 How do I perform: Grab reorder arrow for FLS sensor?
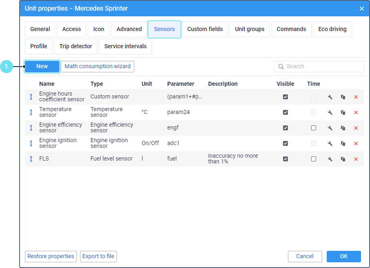pyautogui.click(x=31, y=159)
